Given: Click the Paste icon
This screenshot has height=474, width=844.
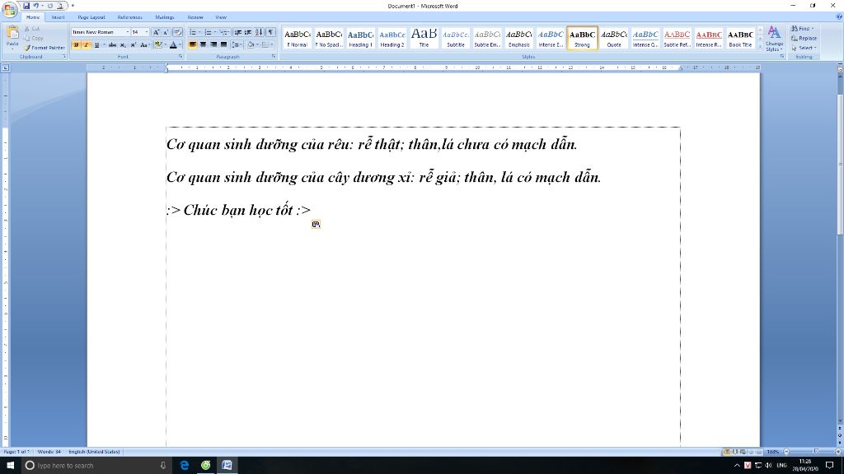Looking at the screenshot, I should [12, 35].
